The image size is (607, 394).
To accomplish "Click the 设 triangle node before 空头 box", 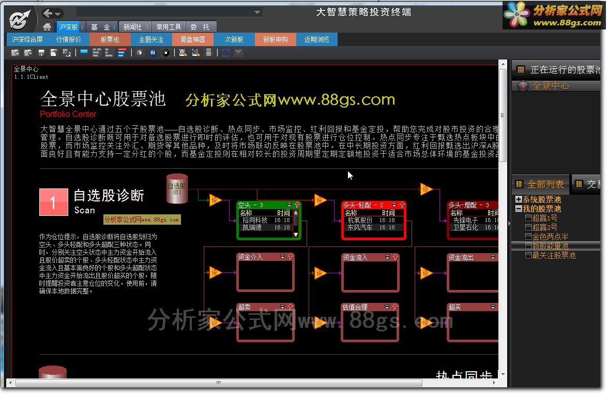I will (x=215, y=200).
